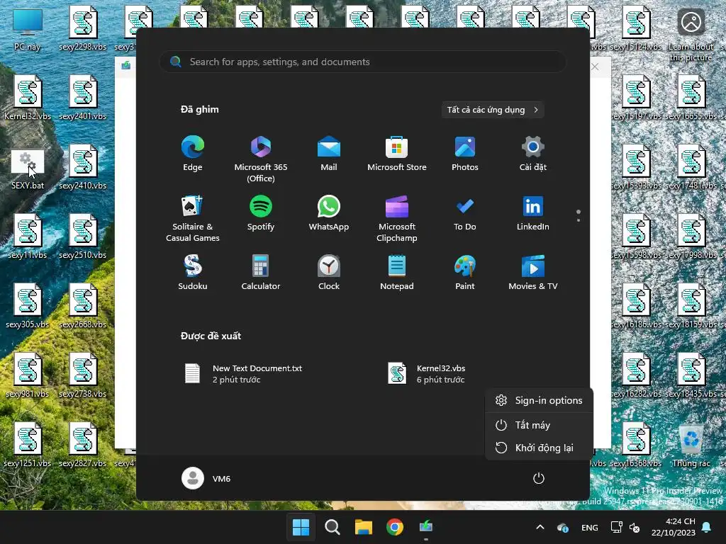
Task: Select PC này desktop icon
Action: [28, 30]
